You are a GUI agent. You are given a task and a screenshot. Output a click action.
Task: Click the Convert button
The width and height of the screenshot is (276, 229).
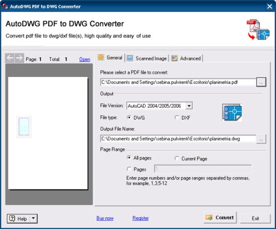pos(220,218)
